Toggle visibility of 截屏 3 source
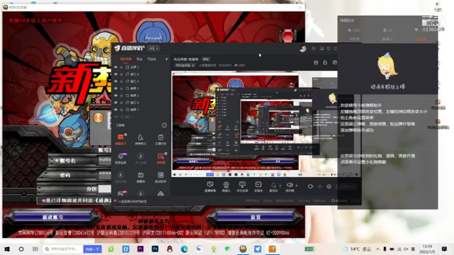 click(116, 88)
